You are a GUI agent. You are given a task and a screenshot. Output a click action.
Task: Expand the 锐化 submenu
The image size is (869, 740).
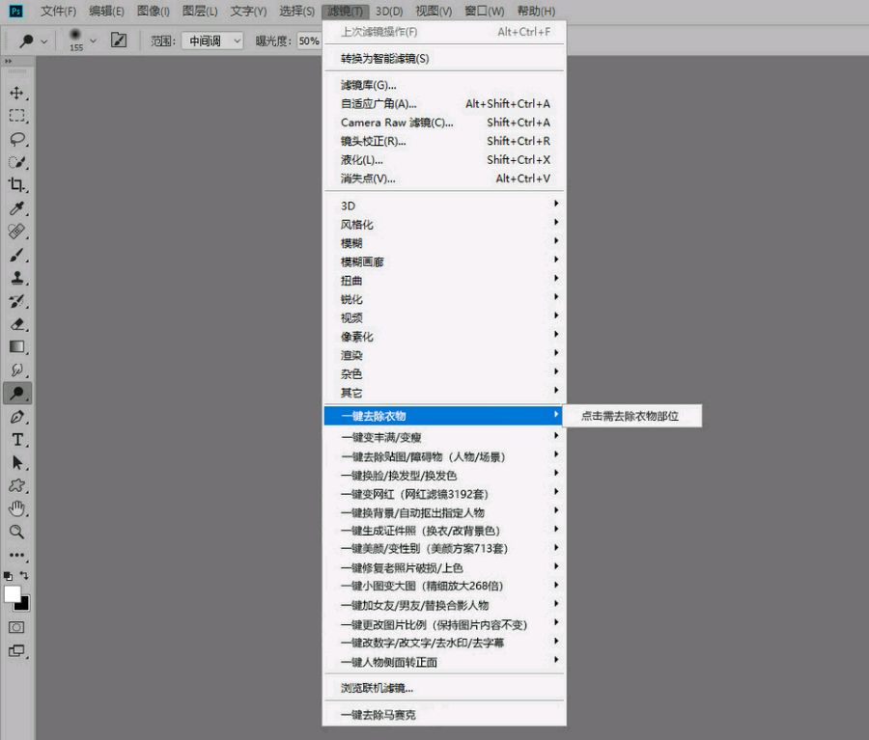(444, 299)
